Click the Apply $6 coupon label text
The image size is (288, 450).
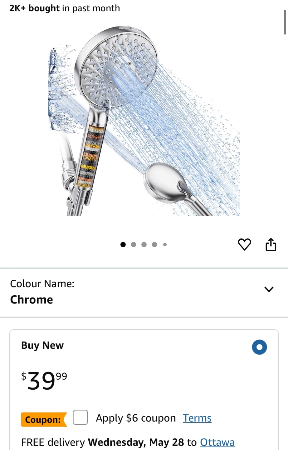pyautogui.click(x=136, y=418)
